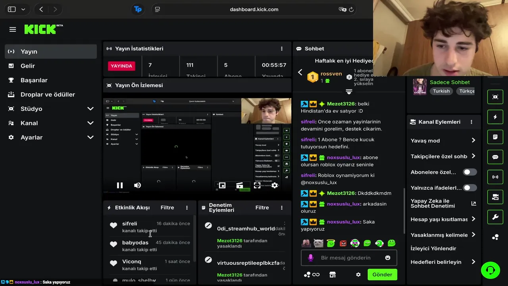The height and width of the screenshot is (286, 508).
Task: Click rossven in the leaderboard
Action: pyautogui.click(x=331, y=74)
